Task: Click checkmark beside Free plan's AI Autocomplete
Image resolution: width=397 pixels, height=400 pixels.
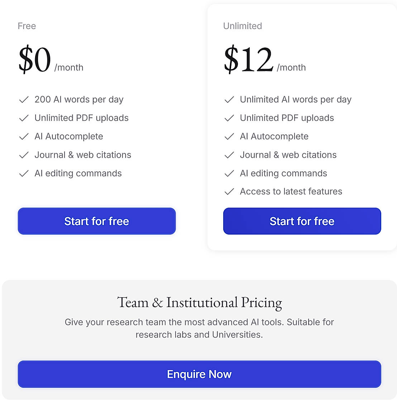Action: pos(24,137)
